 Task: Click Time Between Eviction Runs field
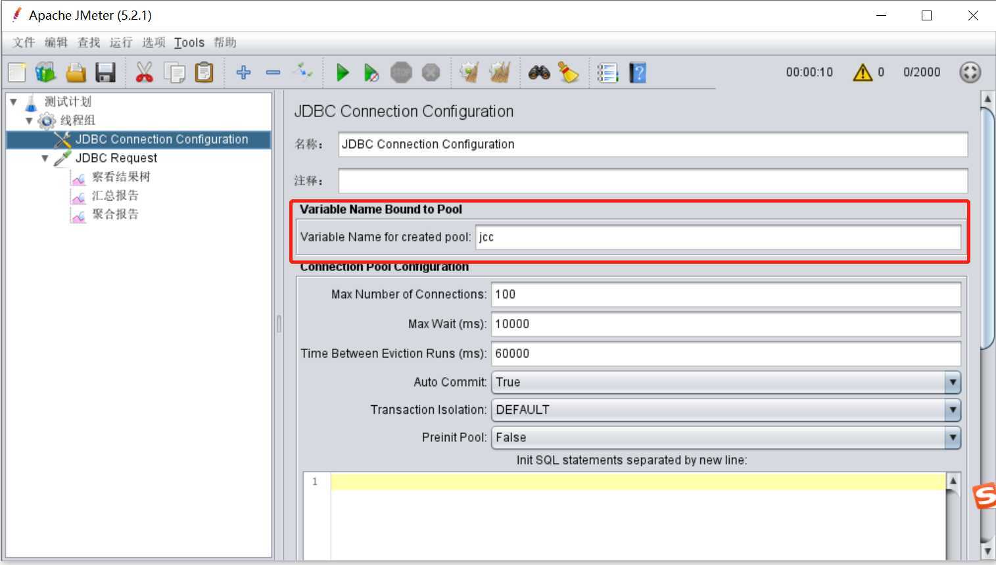pyautogui.click(x=726, y=354)
